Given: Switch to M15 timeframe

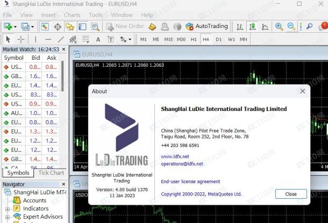Looking at the screenshot, I should pyautogui.click(x=169, y=39).
